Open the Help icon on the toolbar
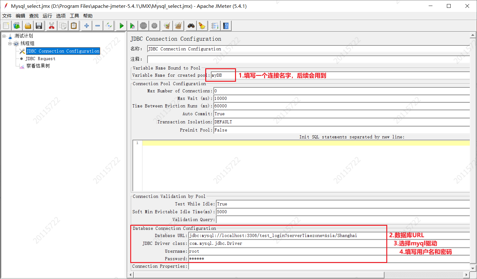This screenshot has width=477, height=279. pos(226,26)
